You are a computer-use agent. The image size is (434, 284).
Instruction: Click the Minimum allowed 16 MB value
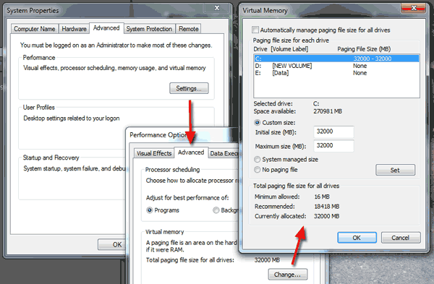322,197
